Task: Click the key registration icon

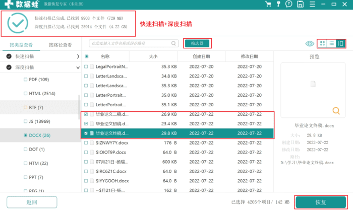Action: (278, 5)
